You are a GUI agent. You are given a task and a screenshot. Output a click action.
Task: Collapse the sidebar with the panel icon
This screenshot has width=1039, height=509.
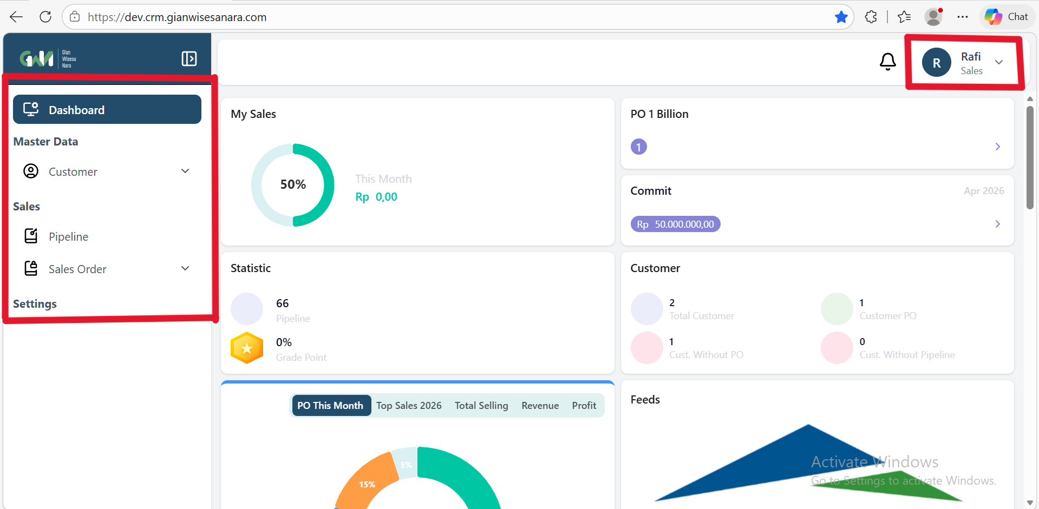(189, 58)
